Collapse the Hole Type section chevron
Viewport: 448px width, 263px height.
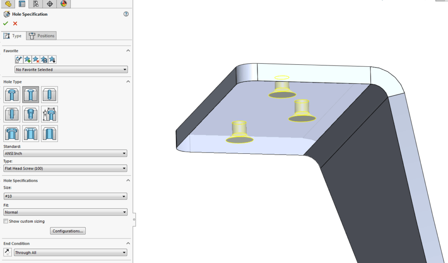128,82
